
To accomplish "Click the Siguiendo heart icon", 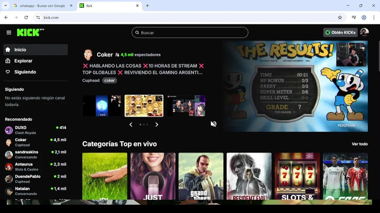I will coord(8,72).
